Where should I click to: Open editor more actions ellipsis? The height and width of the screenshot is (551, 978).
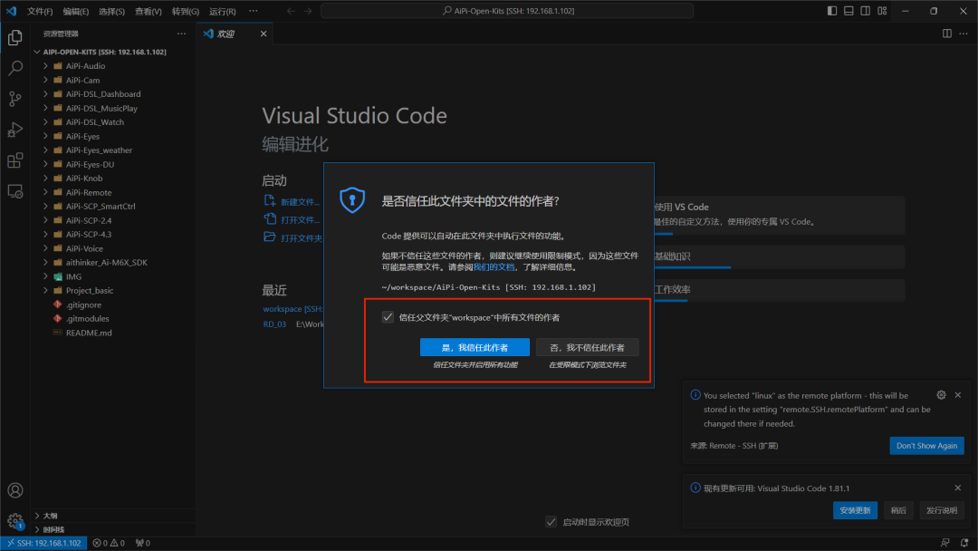(964, 33)
